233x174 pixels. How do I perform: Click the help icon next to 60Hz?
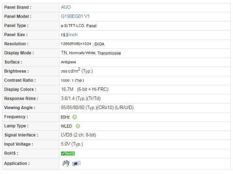(74, 117)
